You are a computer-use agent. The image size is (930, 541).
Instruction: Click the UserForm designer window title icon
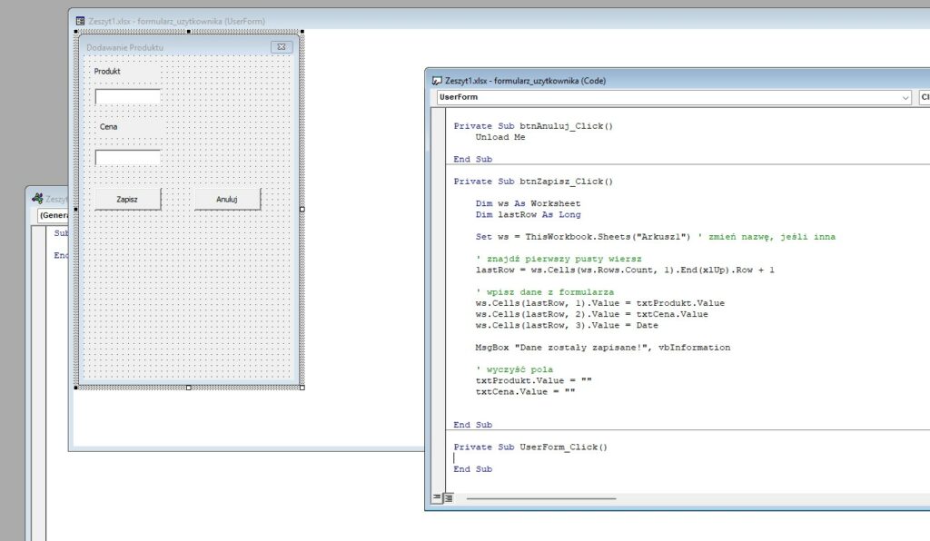(x=80, y=22)
